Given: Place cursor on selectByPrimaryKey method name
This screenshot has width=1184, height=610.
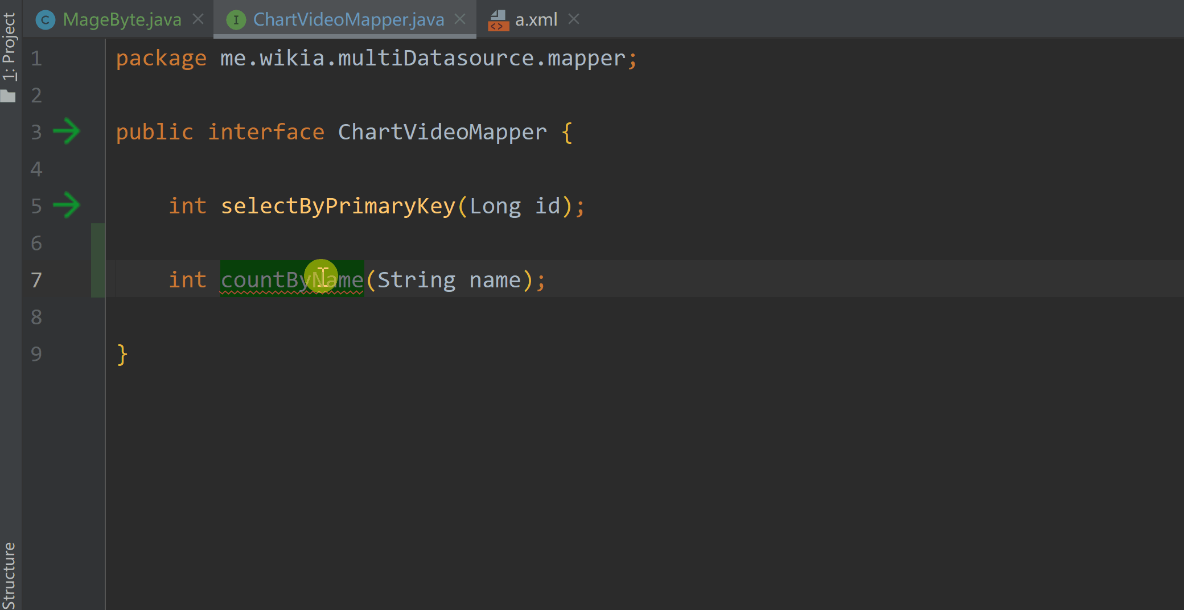Looking at the screenshot, I should 339,206.
